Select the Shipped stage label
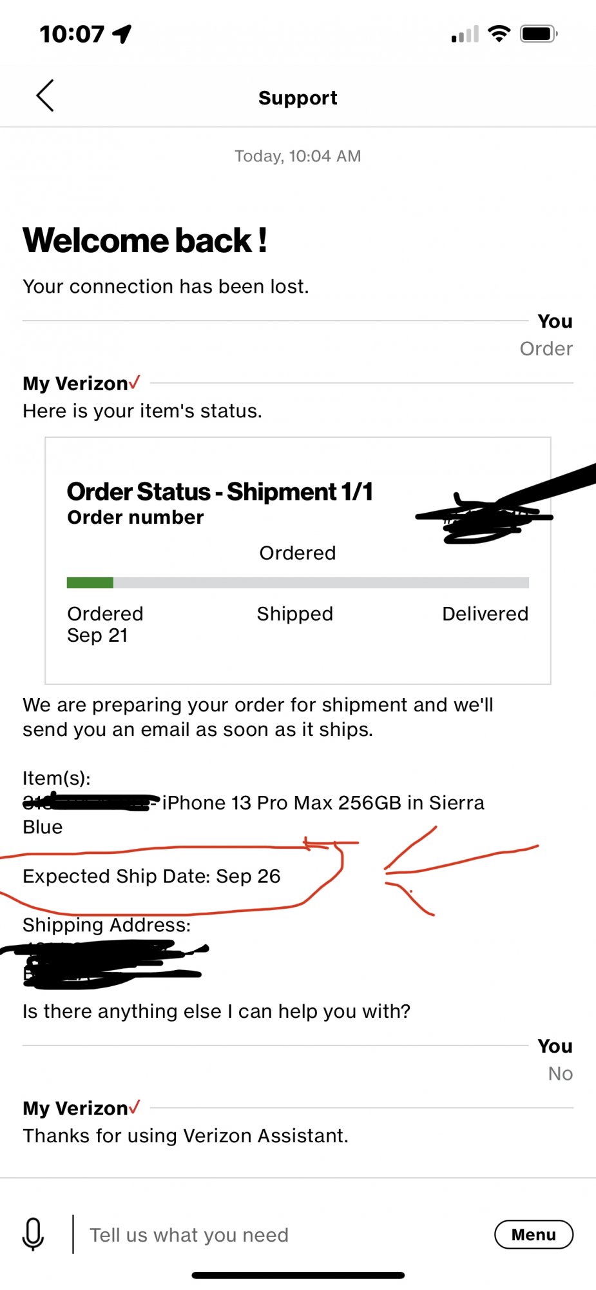This screenshot has width=596, height=1290. point(295,613)
